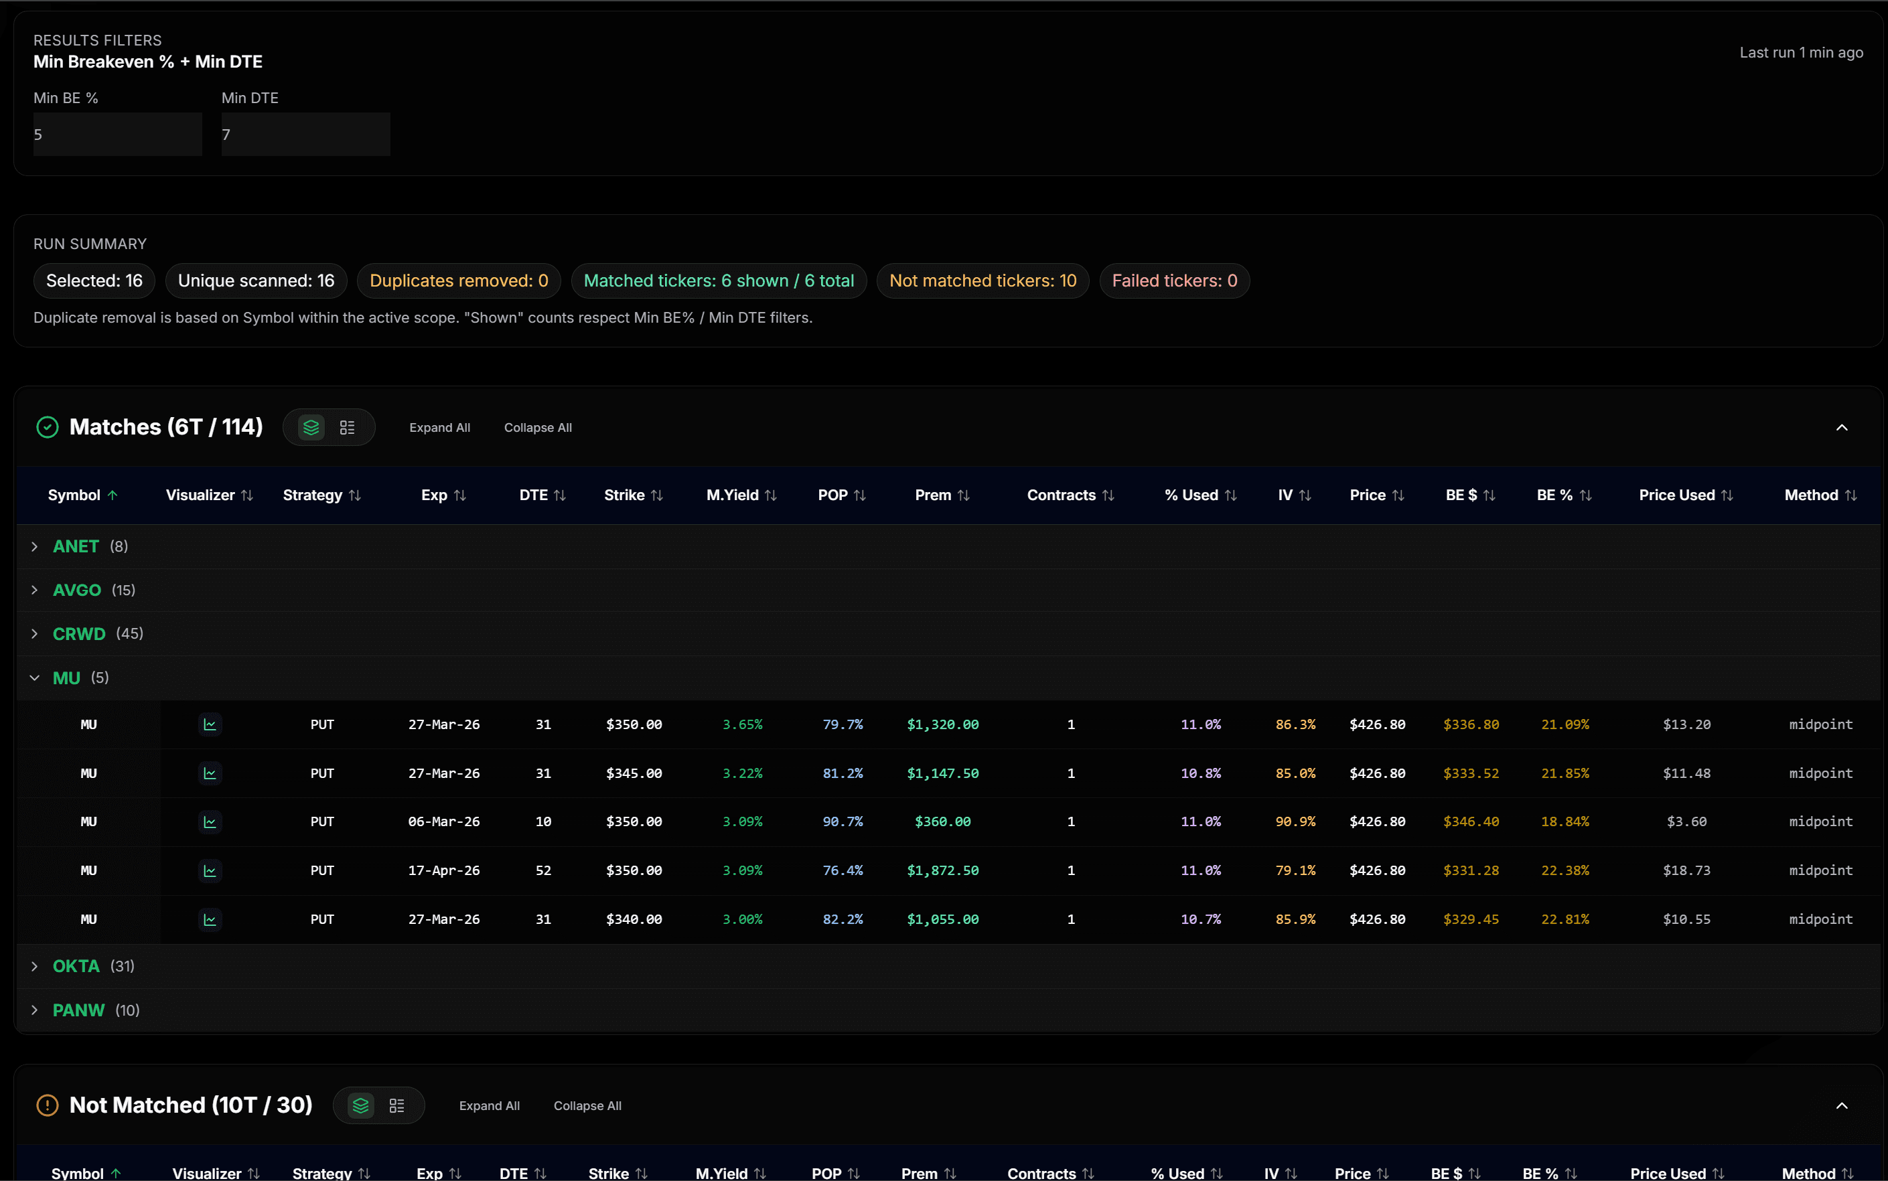Sort Matches table by Exp date
The height and width of the screenshot is (1181, 1888).
coord(443,495)
